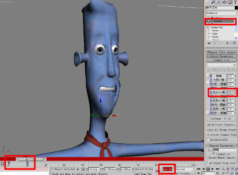The height and width of the screenshot is (175, 238).
Task: Open the Motion command panel tab
Action: click(224, 2)
